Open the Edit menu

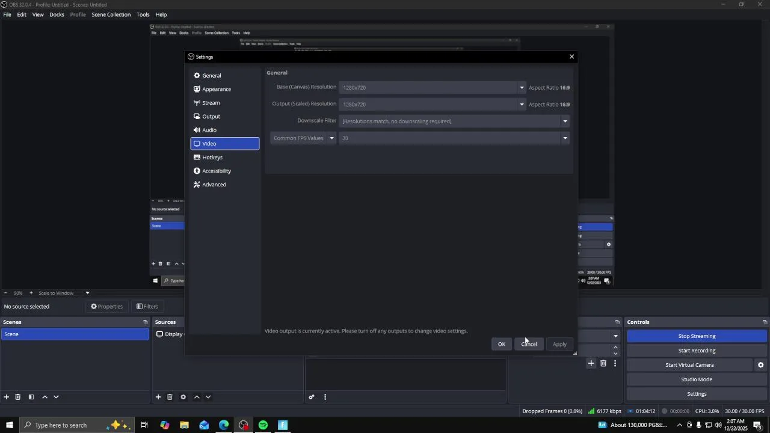coord(22,14)
